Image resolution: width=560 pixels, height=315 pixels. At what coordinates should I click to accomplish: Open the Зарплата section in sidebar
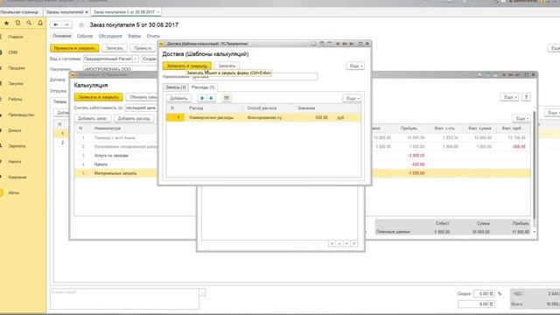17,146
